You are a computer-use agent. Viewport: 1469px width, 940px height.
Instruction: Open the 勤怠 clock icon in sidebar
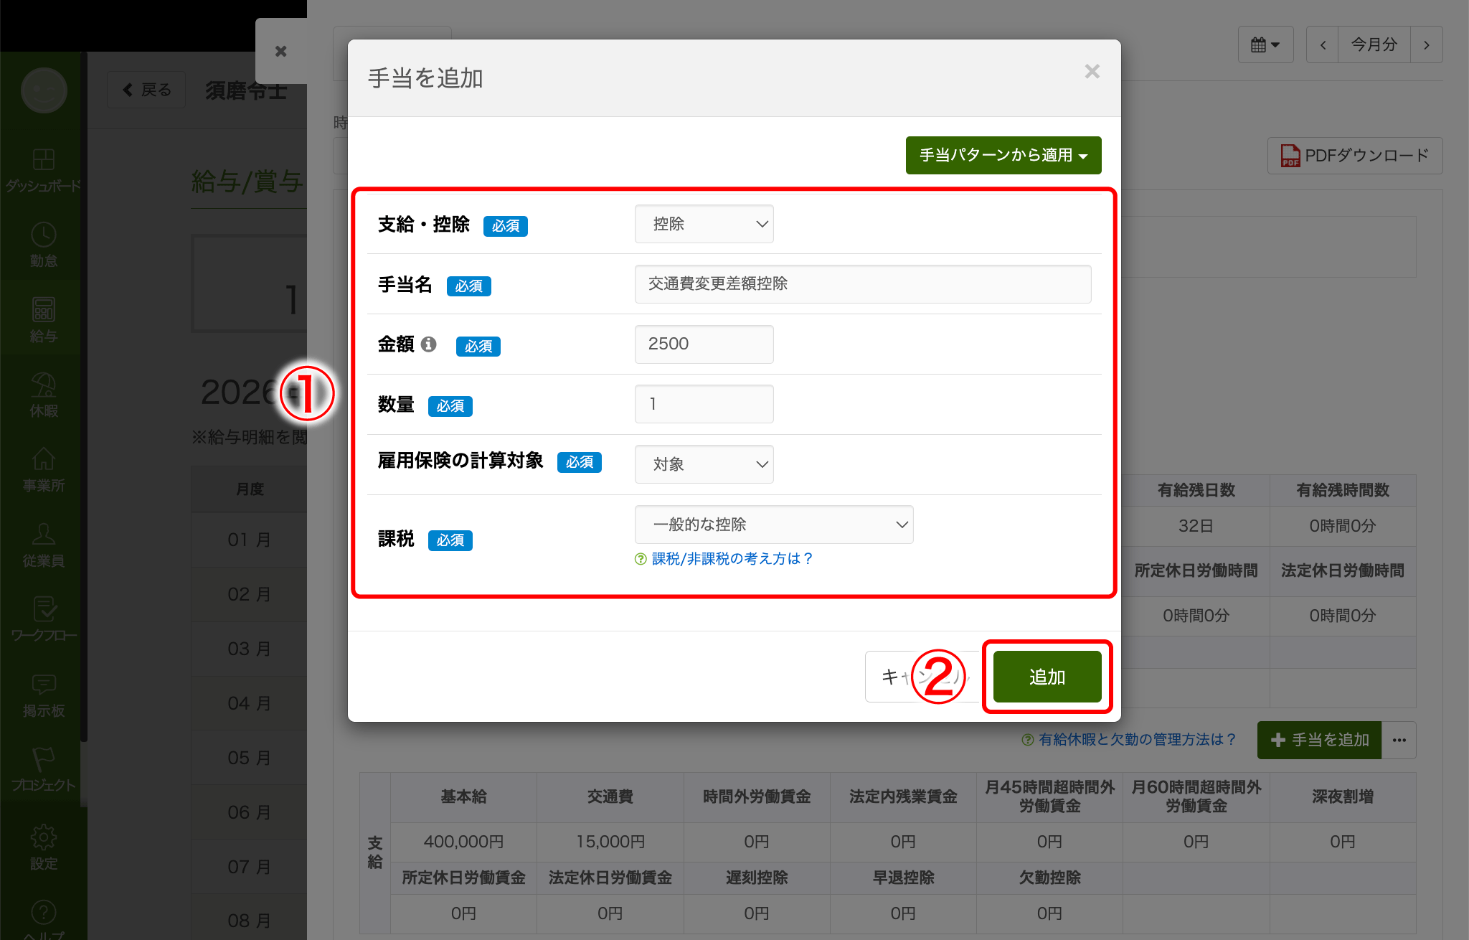pyautogui.click(x=44, y=235)
